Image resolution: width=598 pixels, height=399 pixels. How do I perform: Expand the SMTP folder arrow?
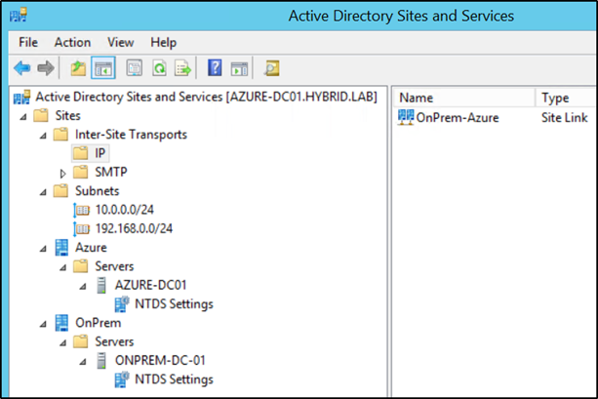click(63, 174)
